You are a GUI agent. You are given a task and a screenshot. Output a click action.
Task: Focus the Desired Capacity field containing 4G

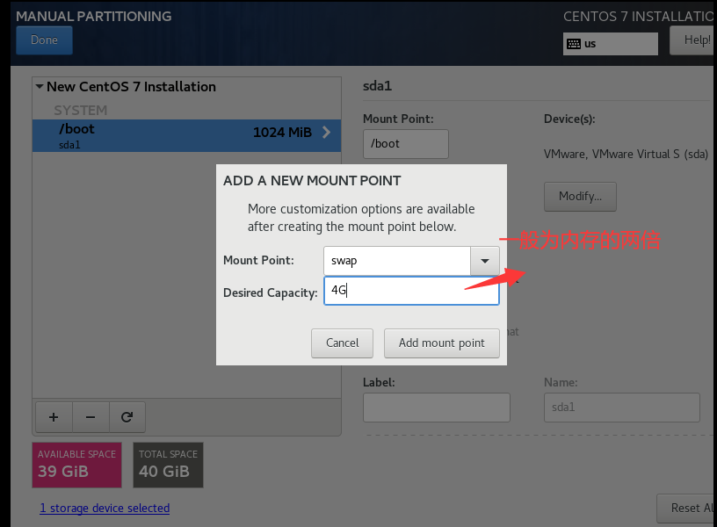(x=411, y=291)
